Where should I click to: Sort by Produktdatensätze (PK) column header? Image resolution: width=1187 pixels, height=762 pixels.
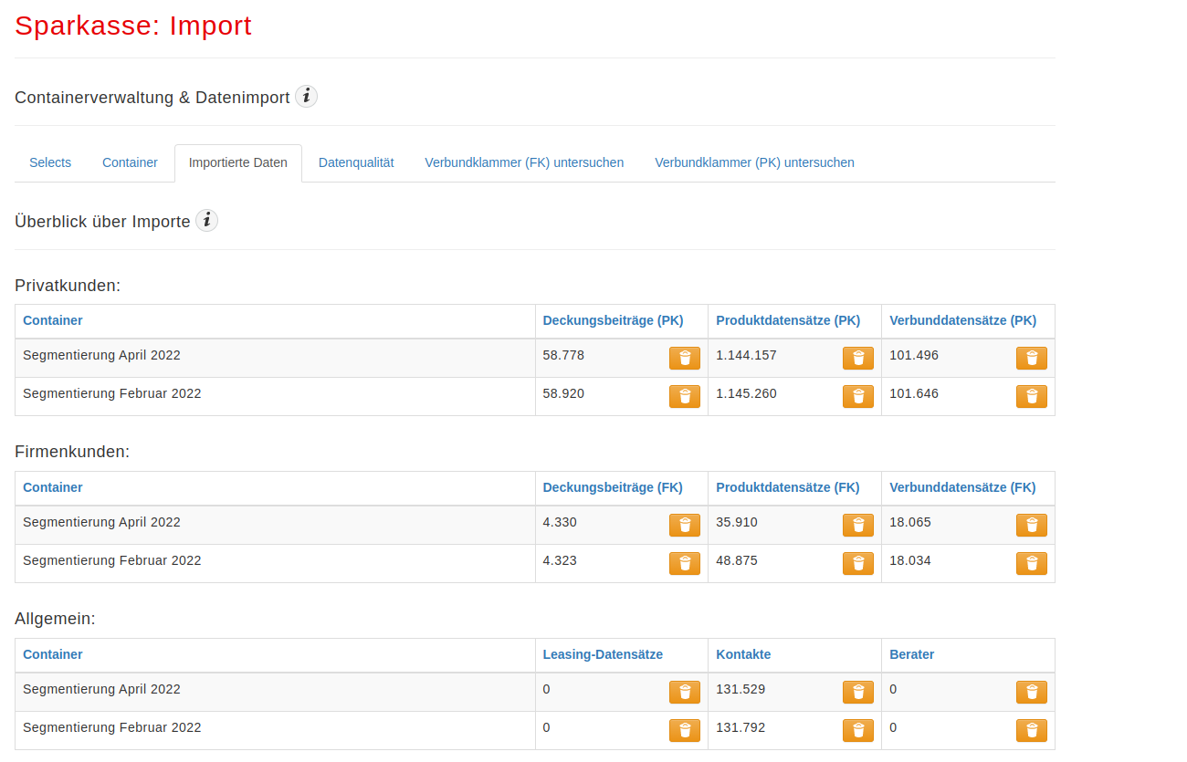coord(788,320)
